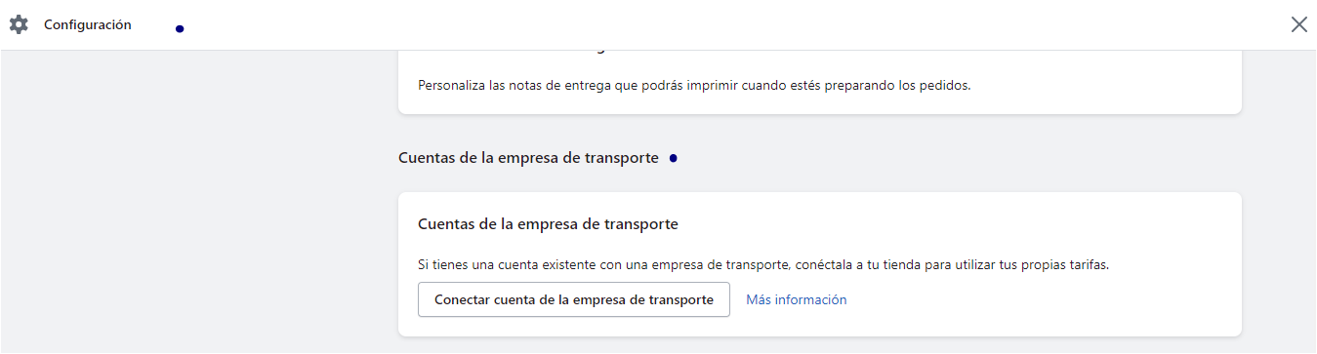Open the Más información link
The image size is (1317, 354).
coord(797,299)
